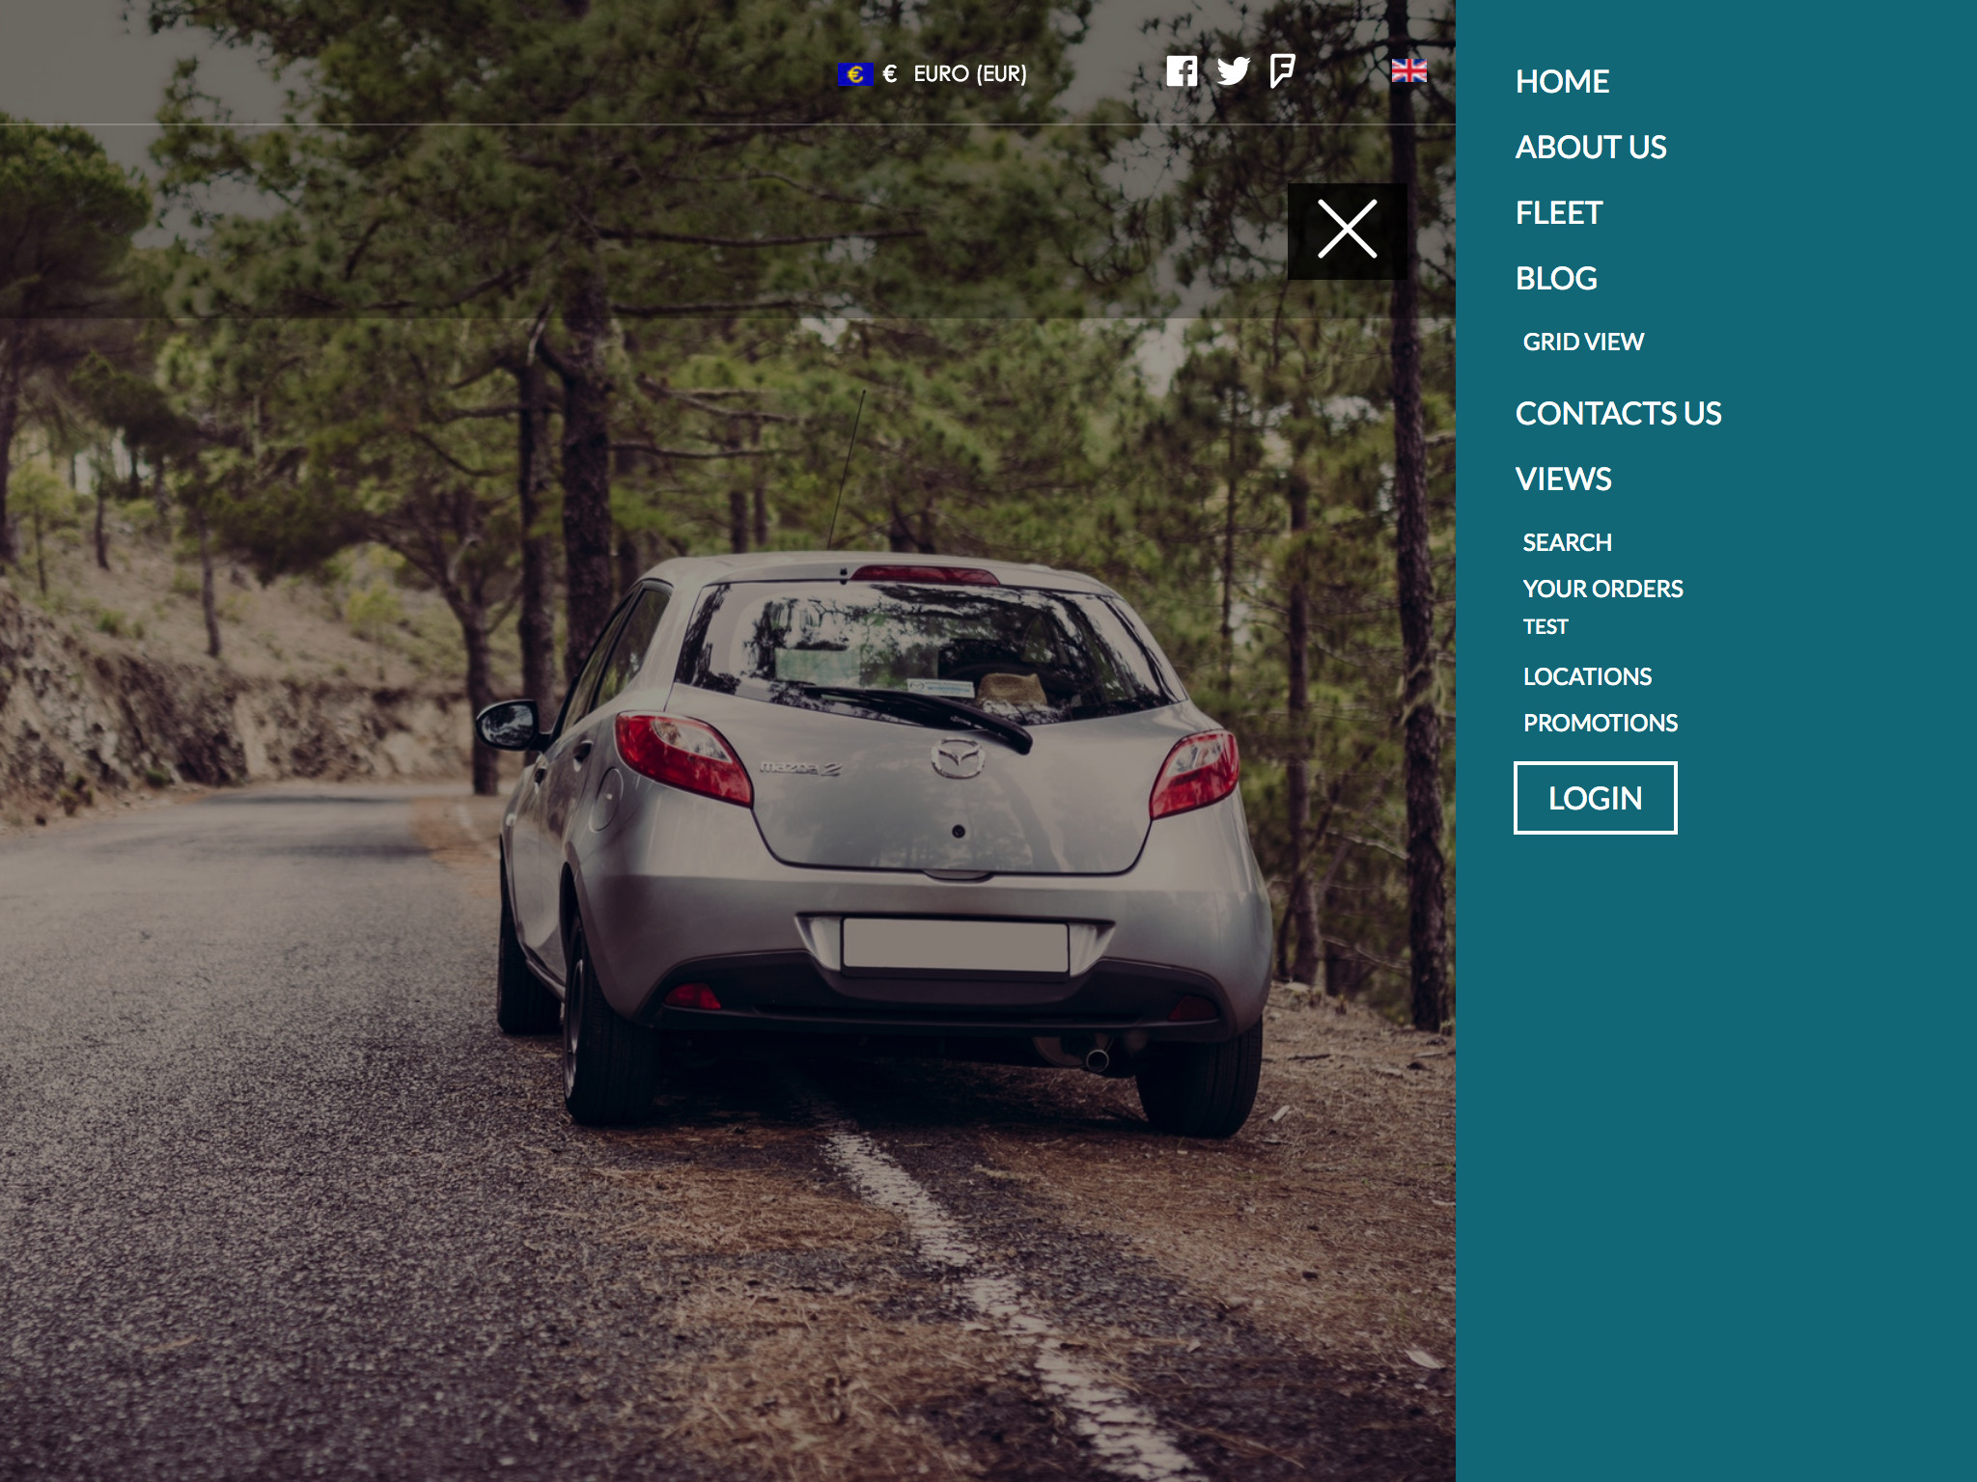Select GRID VIEW blog display option
The height and width of the screenshot is (1482, 1977).
pyautogui.click(x=1583, y=341)
